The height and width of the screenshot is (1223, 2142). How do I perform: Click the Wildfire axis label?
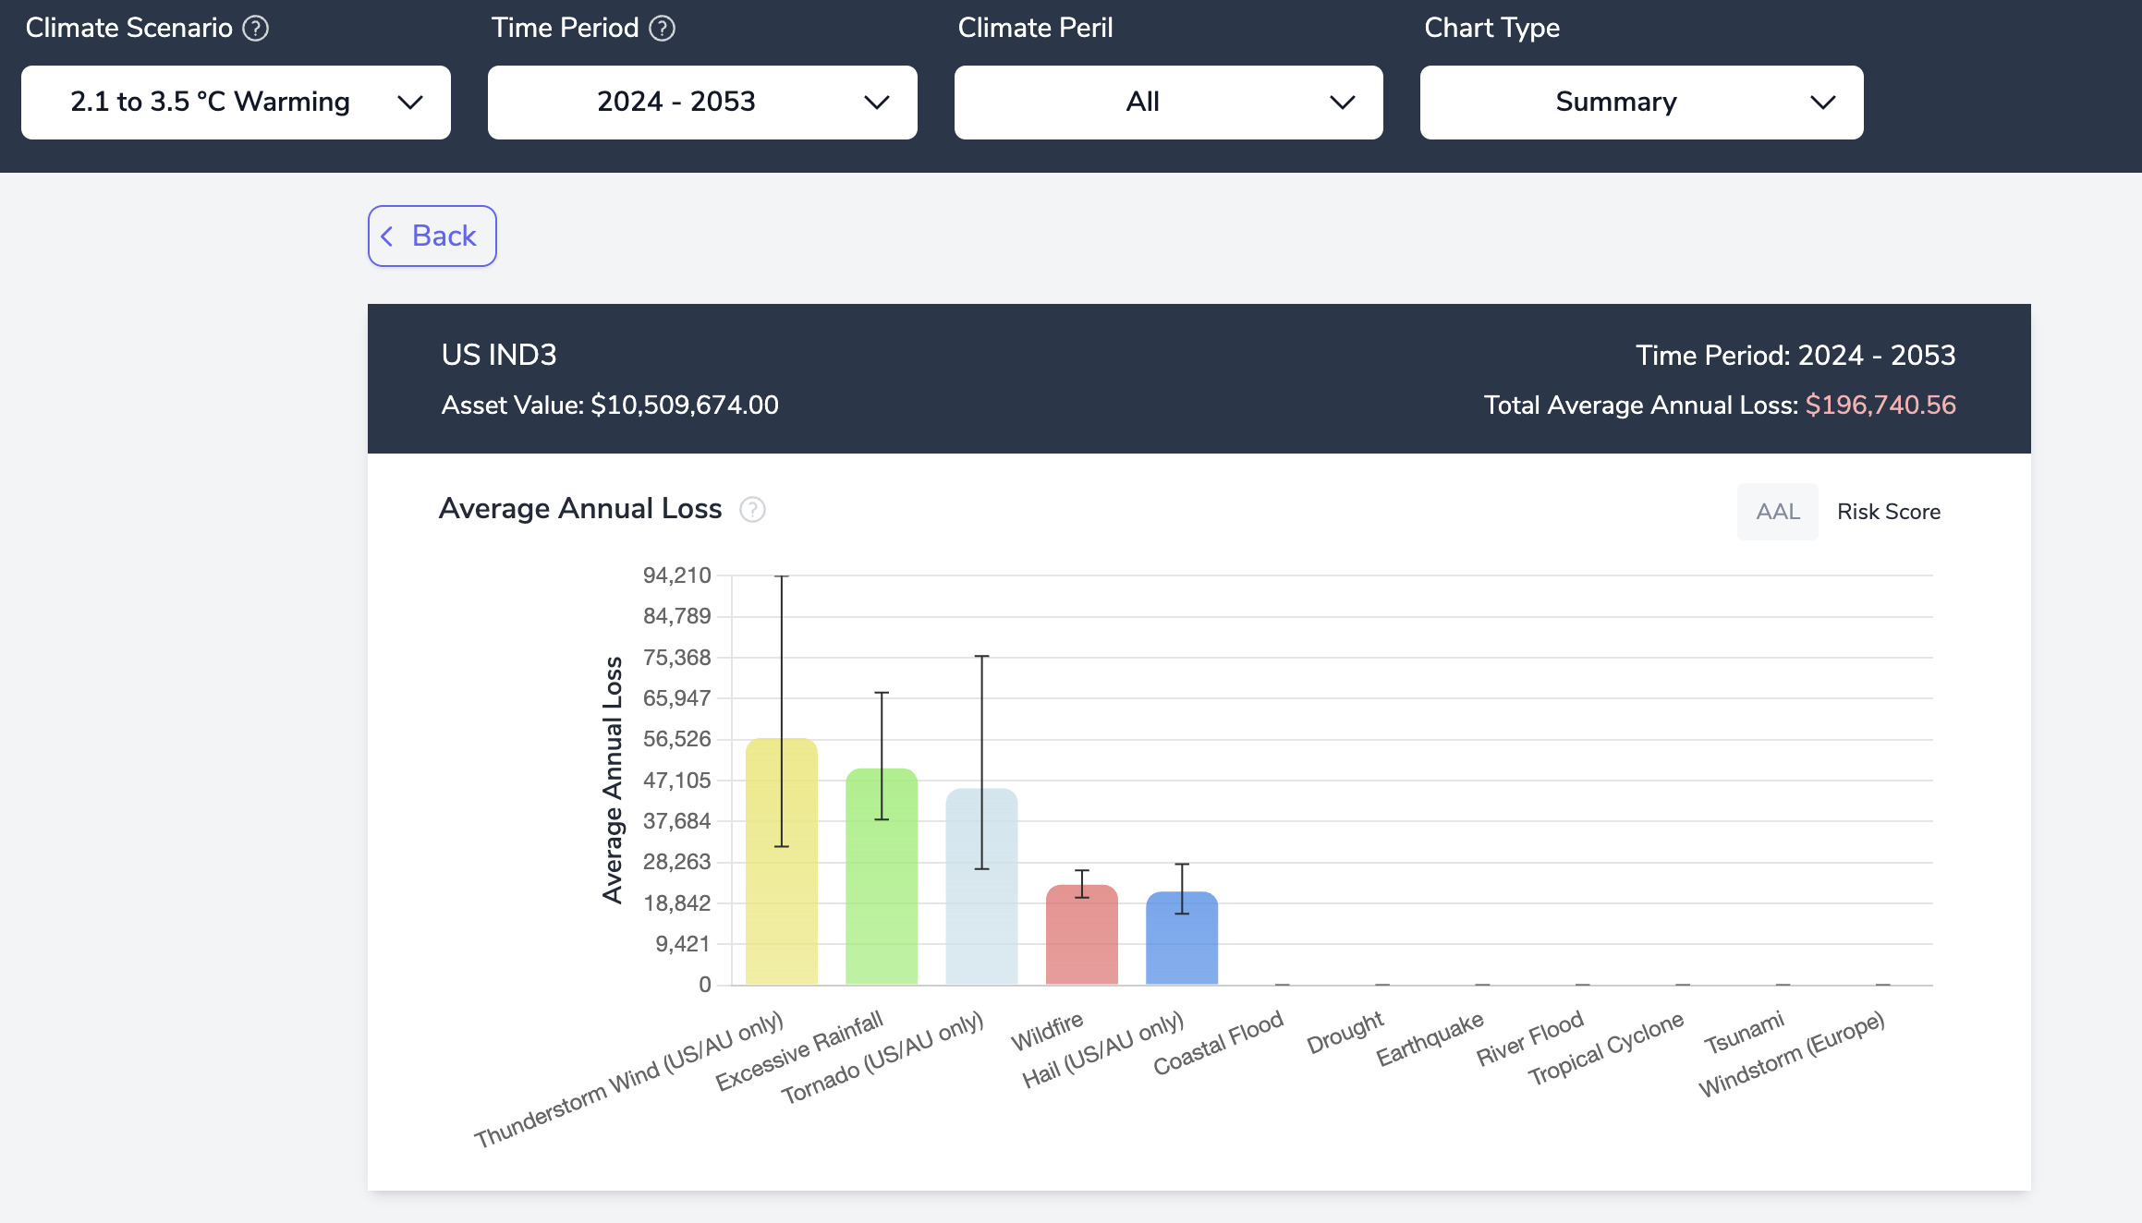pyautogui.click(x=1047, y=1031)
